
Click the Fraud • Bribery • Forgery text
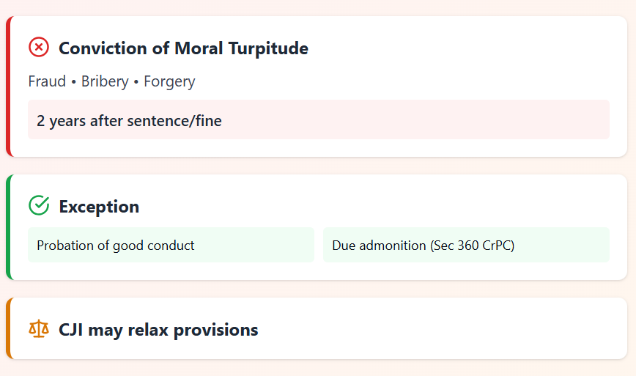tap(111, 81)
